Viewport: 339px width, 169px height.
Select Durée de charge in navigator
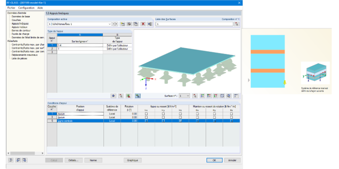(x=21, y=34)
